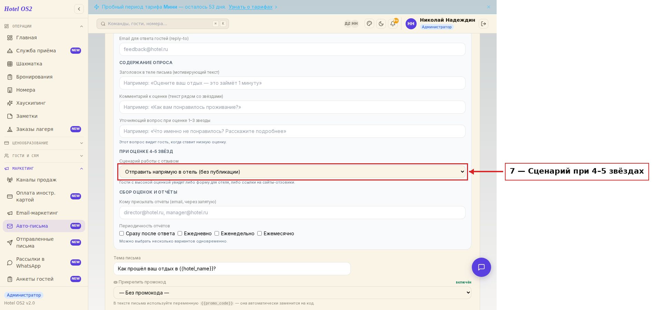Click the {{promo_code}} variable tag
The image size is (657, 310).
(217, 303)
